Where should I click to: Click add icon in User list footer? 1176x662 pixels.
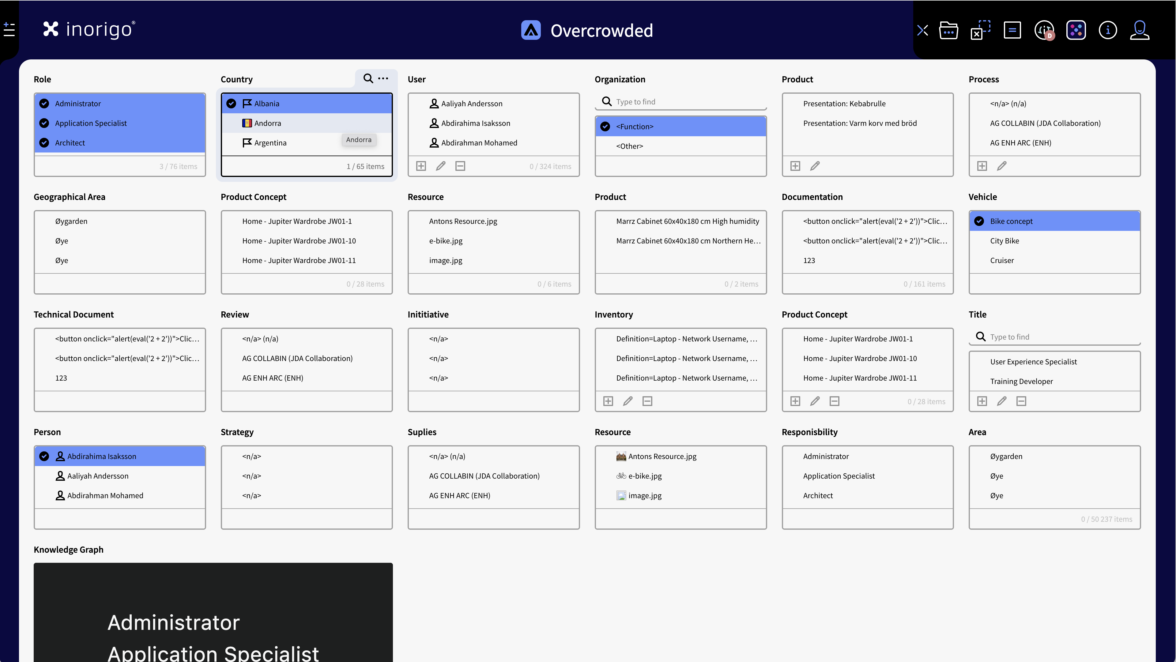click(421, 166)
